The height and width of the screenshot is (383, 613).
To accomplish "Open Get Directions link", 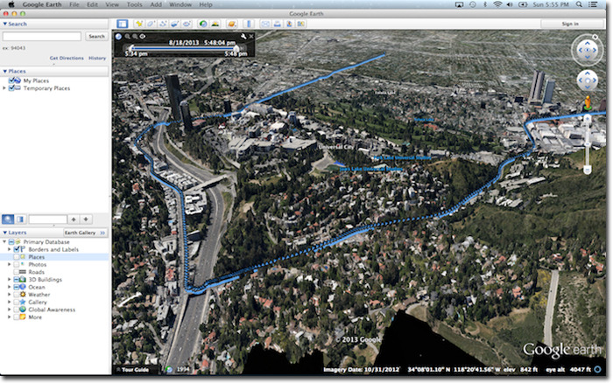I will (67, 58).
